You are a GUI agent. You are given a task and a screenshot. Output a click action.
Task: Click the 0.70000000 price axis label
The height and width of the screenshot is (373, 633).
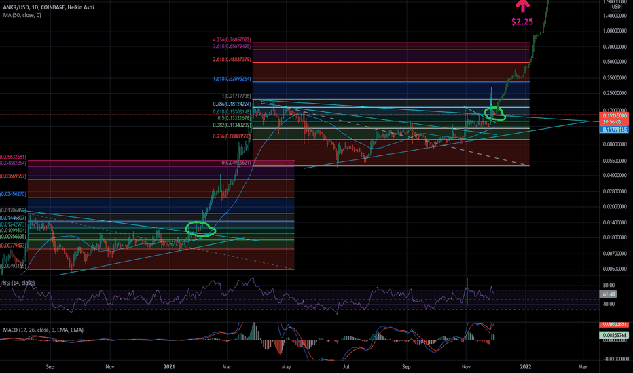tap(615, 47)
